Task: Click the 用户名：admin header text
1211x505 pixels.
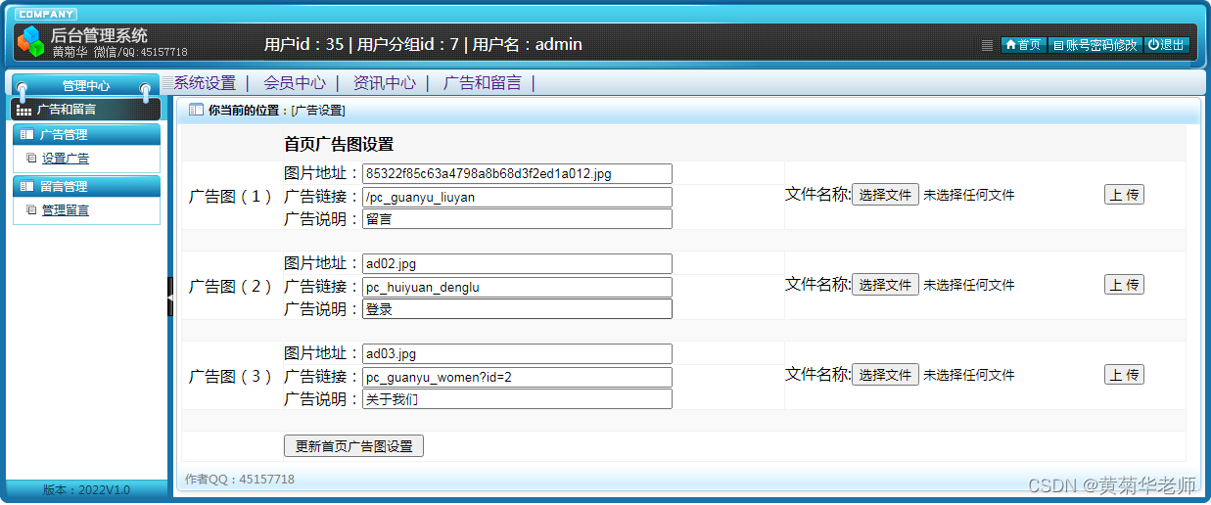Action: pyautogui.click(x=528, y=44)
